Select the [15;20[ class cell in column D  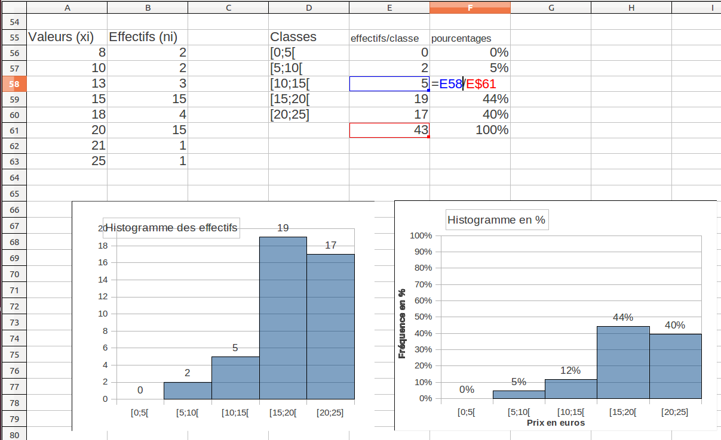[x=290, y=99]
